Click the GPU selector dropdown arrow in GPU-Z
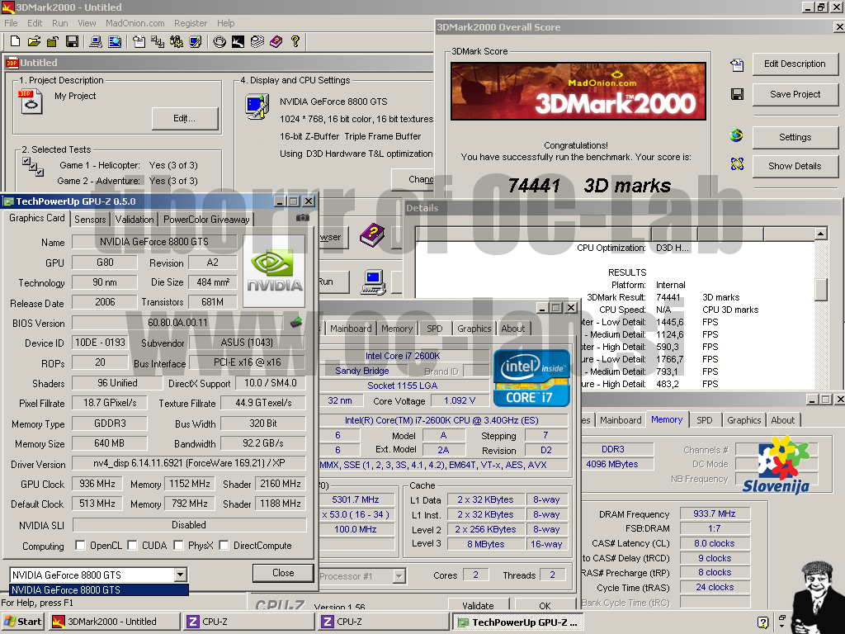845x634 pixels. (181, 575)
